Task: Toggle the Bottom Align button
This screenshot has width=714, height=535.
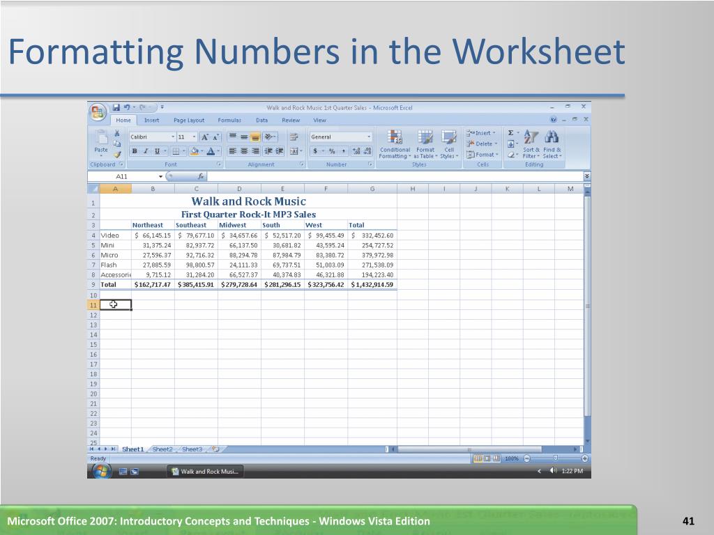Action: pyautogui.click(x=255, y=137)
